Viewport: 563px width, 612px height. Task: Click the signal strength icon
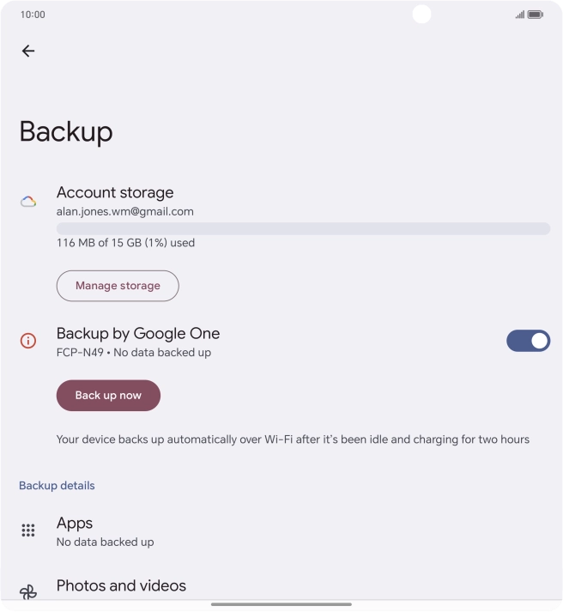click(x=519, y=15)
